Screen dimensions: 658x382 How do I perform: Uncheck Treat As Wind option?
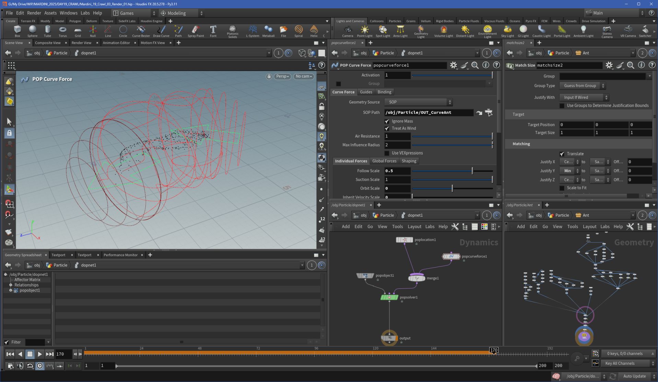[x=387, y=129]
